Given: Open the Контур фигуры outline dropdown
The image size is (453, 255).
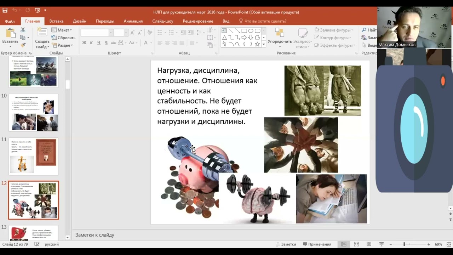Looking at the screenshot, I should click(333, 38).
